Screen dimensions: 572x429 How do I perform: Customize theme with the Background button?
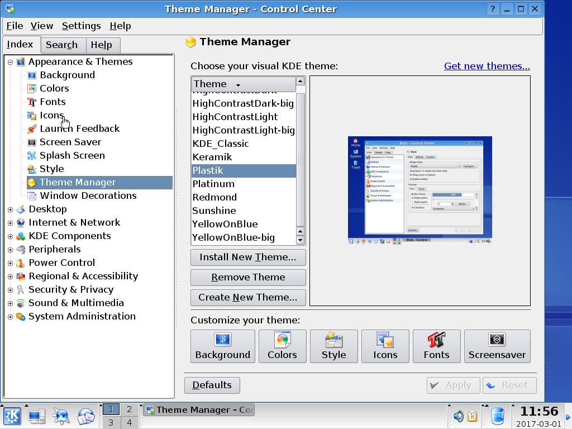(x=223, y=346)
